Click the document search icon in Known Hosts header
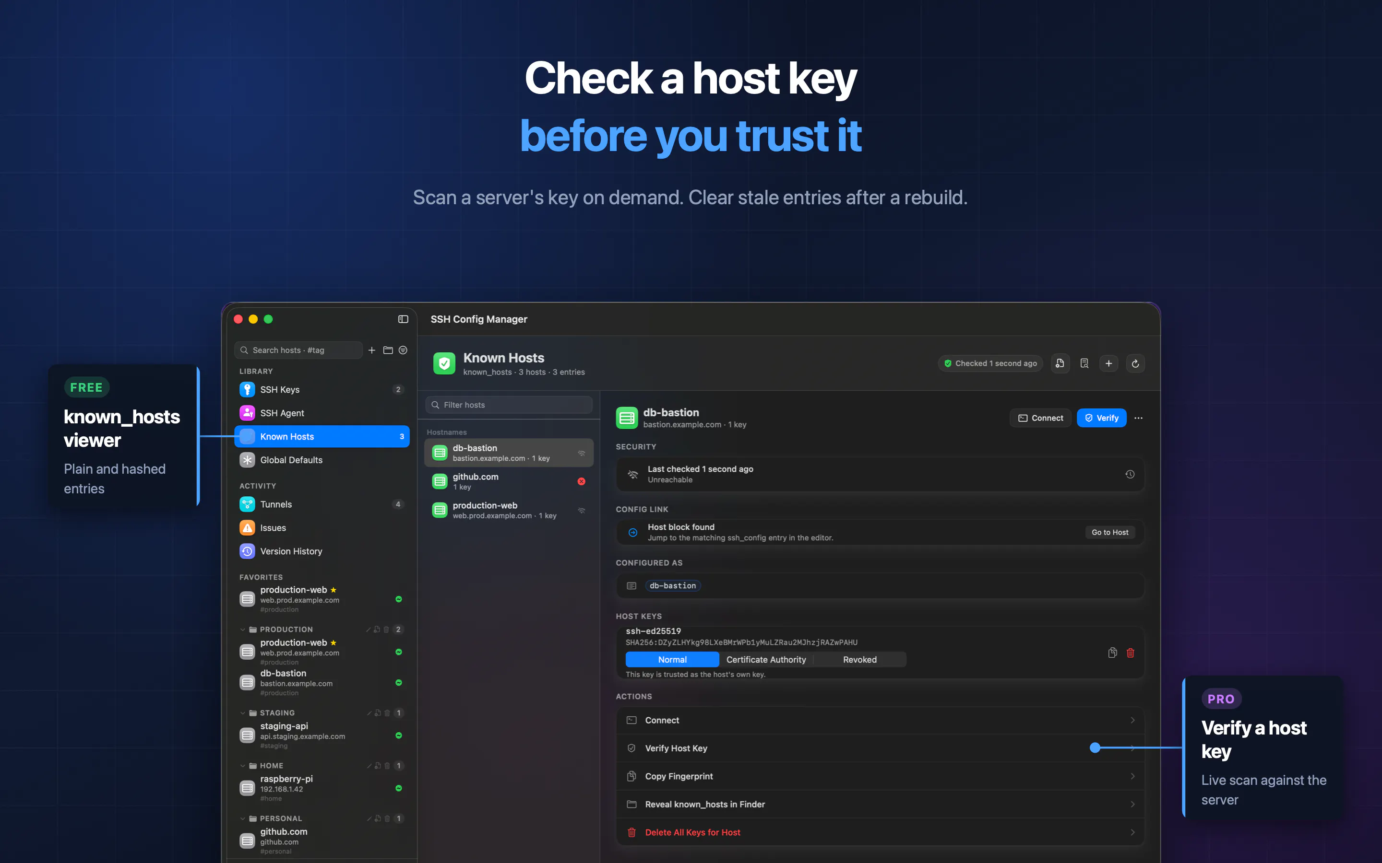 click(1084, 363)
